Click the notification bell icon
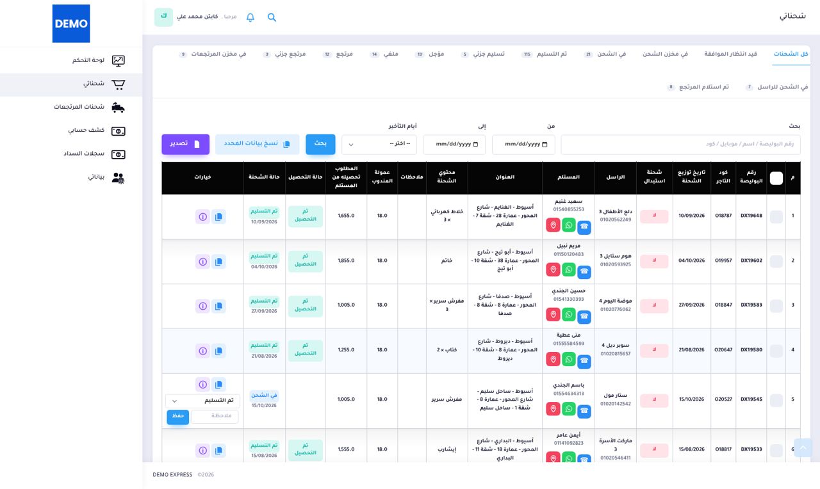 pos(250,17)
